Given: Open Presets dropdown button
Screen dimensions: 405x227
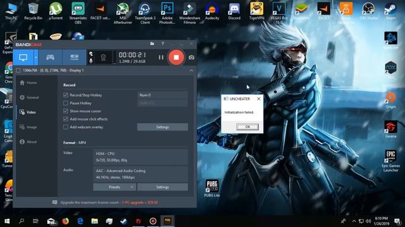Looking at the screenshot, I should [114, 187].
